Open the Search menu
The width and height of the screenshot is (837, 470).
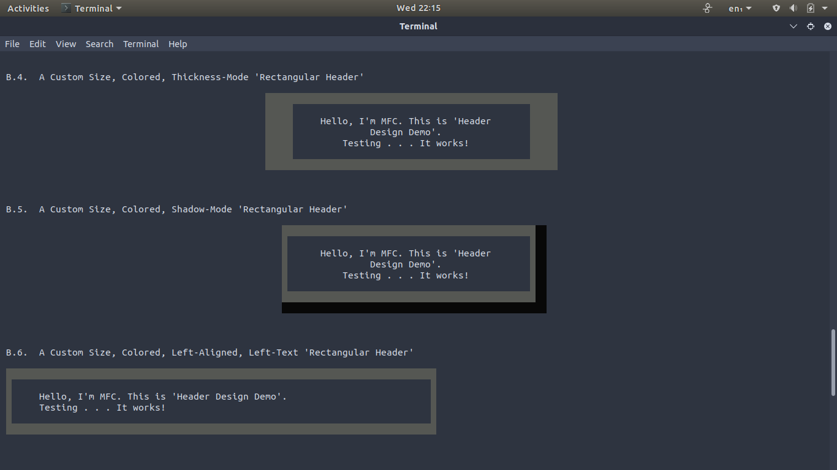tap(99, 43)
